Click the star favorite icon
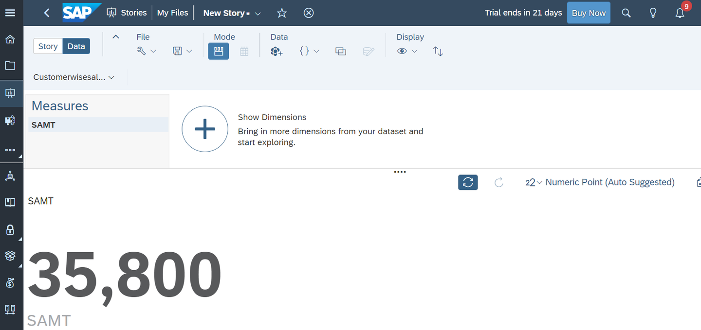The width and height of the screenshot is (701, 330). 282,13
